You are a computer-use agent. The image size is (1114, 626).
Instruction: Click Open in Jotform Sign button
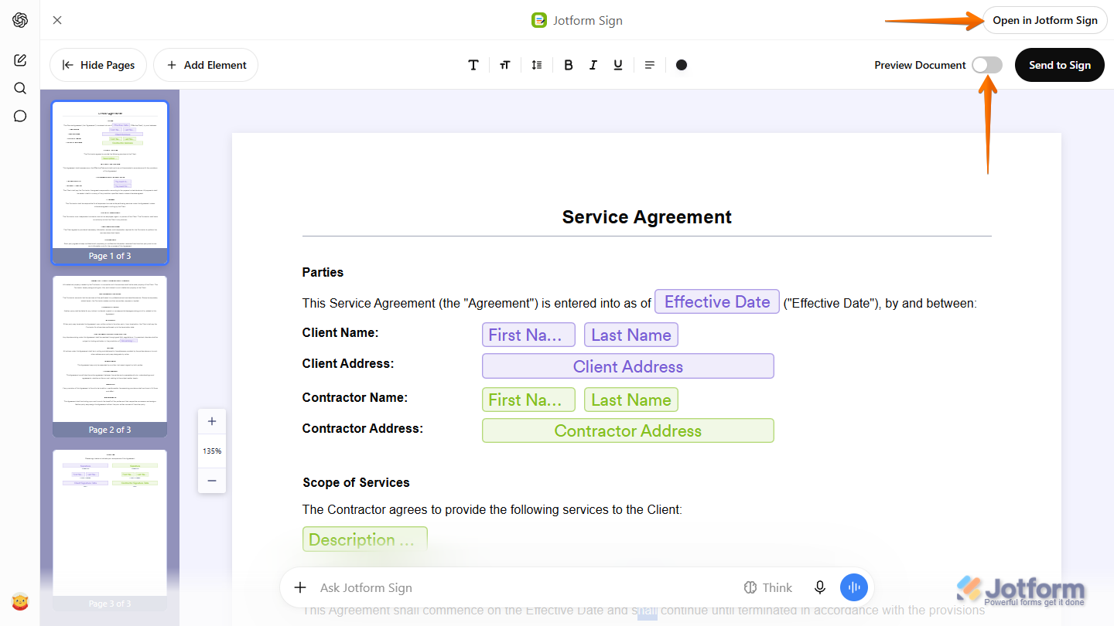tap(1045, 20)
